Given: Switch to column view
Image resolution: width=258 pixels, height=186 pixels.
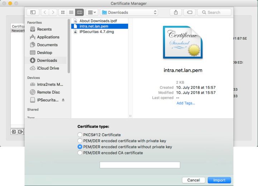Looking at the screenshot, I should [x=80, y=12].
